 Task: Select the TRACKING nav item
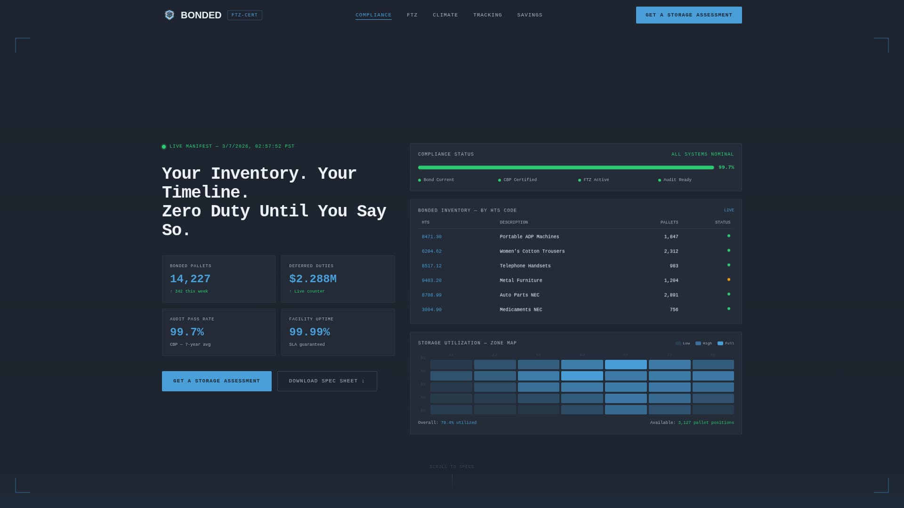487,15
